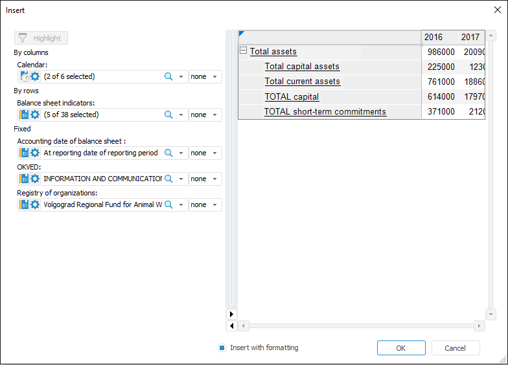The width and height of the screenshot is (508, 365).
Task: Click Balance sheet indicators dimension icon
Action: 25,115
